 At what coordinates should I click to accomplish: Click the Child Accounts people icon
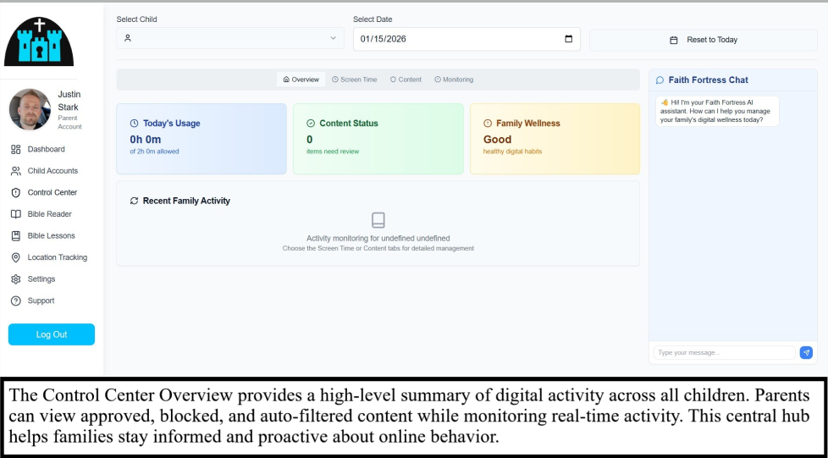click(x=16, y=171)
